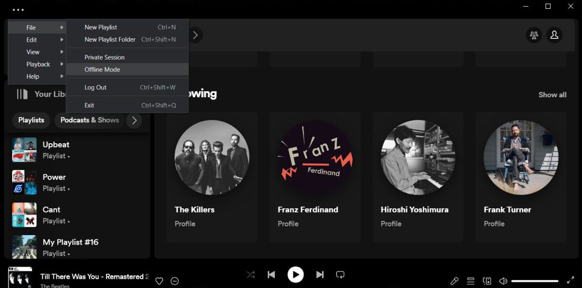Open My Playlist #16

click(78, 247)
